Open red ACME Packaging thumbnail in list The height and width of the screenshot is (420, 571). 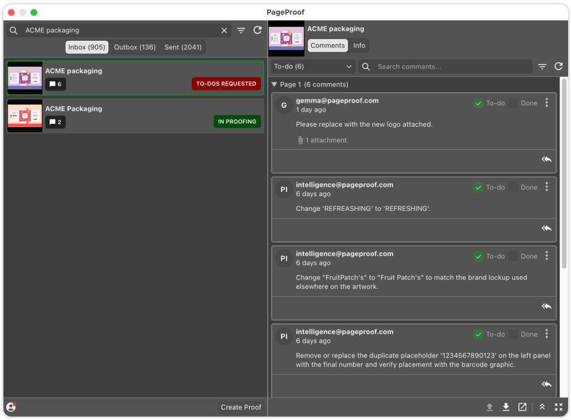(x=25, y=116)
